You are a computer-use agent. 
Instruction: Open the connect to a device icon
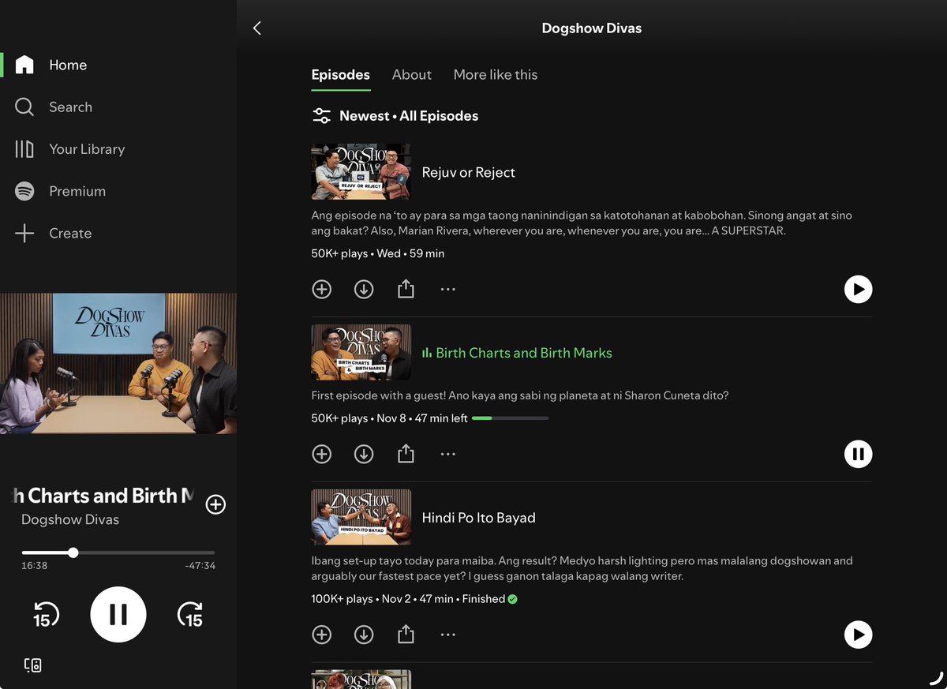(32, 665)
